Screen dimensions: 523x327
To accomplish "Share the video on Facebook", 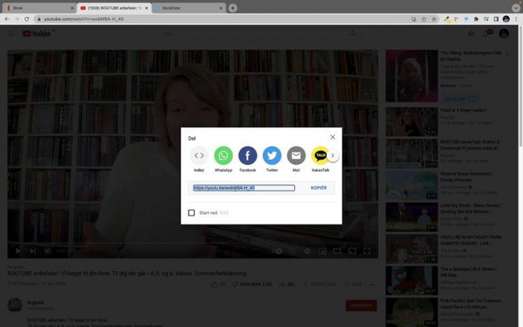I will (x=247, y=155).
